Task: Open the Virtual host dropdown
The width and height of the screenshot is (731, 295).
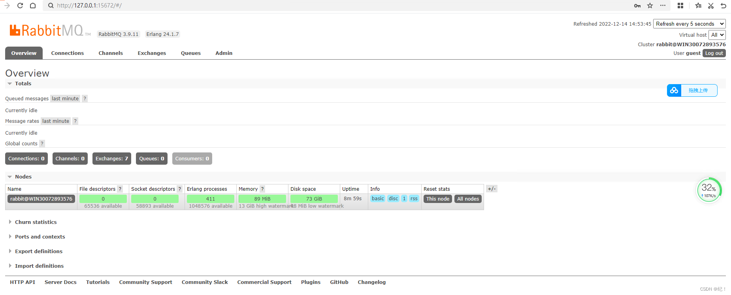Action: coord(717,35)
